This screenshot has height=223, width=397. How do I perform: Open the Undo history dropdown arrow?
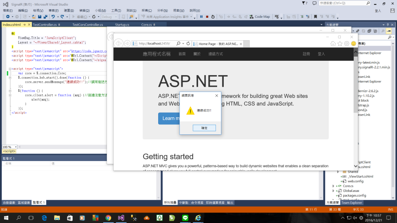[58, 17]
